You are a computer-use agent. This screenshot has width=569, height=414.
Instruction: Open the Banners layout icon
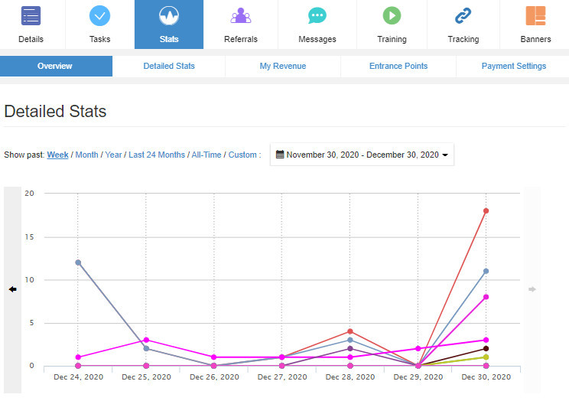[x=535, y=15]
